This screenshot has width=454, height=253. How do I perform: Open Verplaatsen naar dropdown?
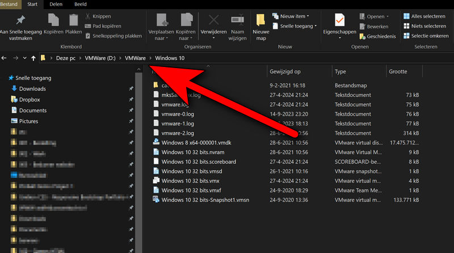pos(161,26)
